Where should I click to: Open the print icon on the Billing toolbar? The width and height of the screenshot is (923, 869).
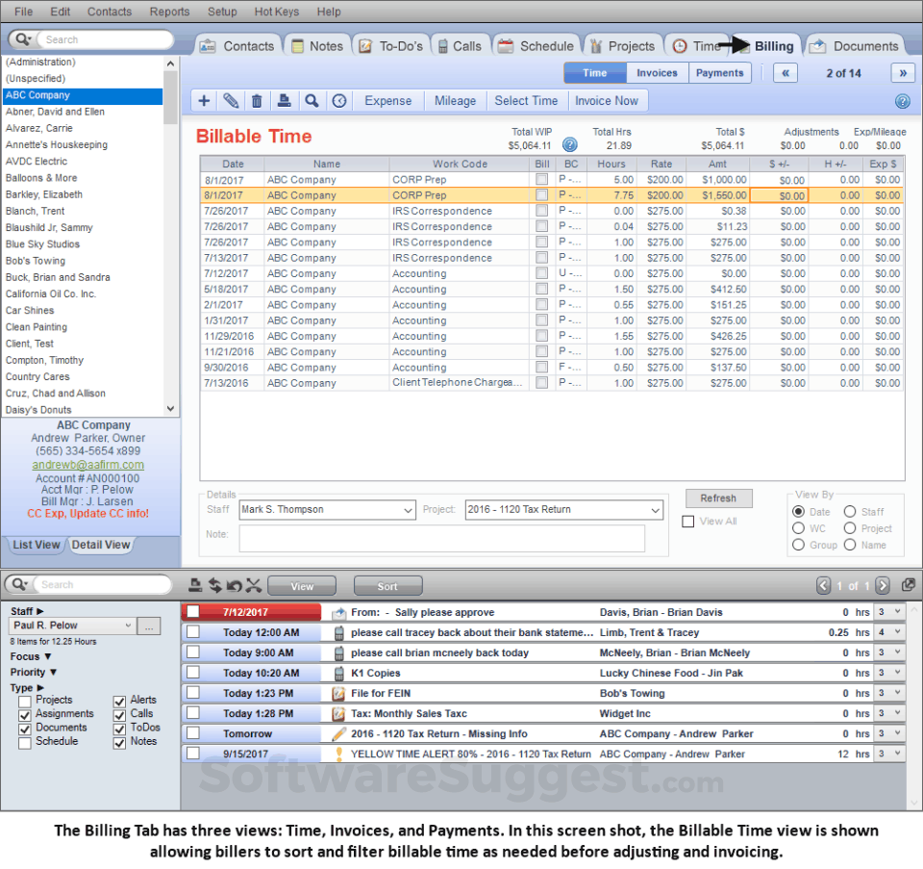tap(284, 100)
